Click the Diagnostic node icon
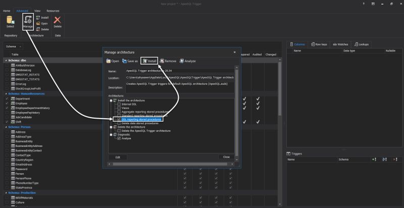404x208 pixels. click(115, 135)
